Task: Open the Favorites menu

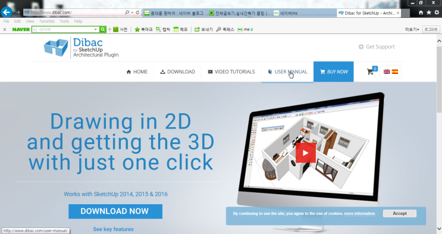Action: pyautogui.click(x=47, y=21)
